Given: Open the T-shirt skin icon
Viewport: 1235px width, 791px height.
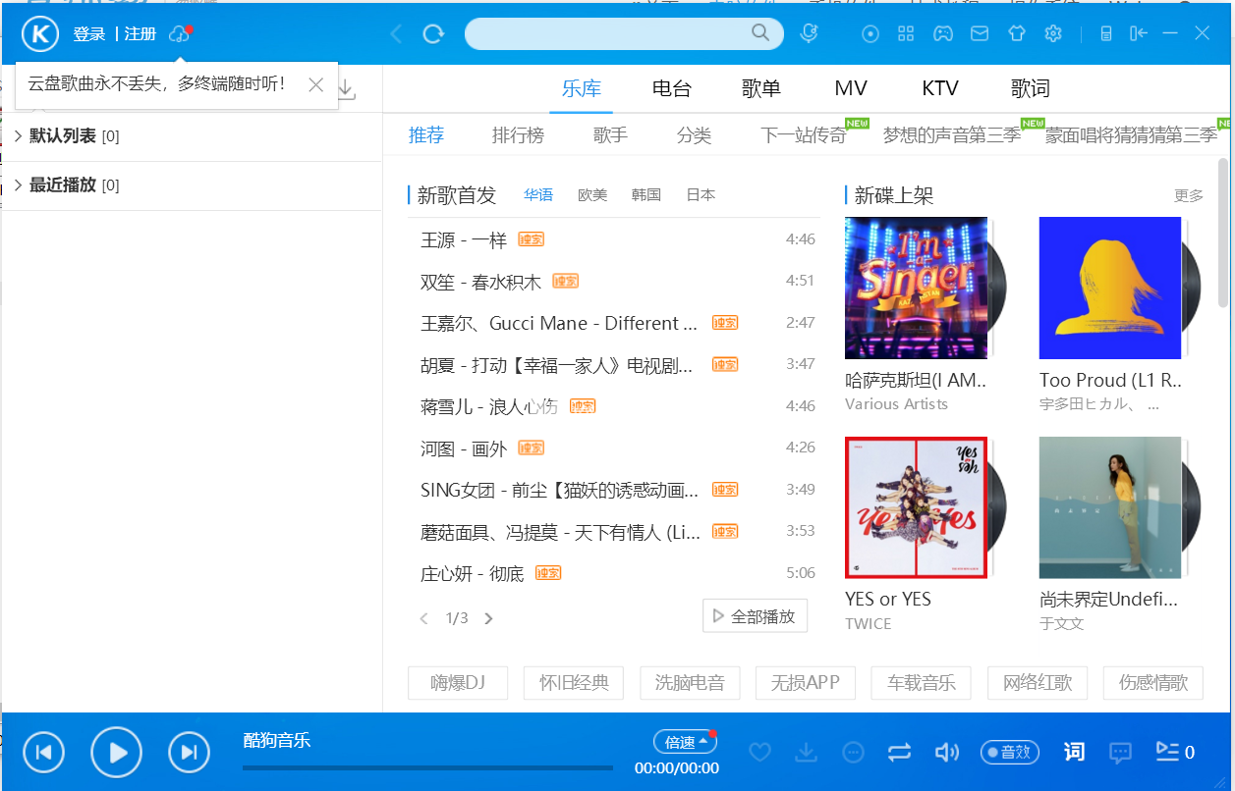Looking at the screenshot, I should click(x=1017, y=34).
